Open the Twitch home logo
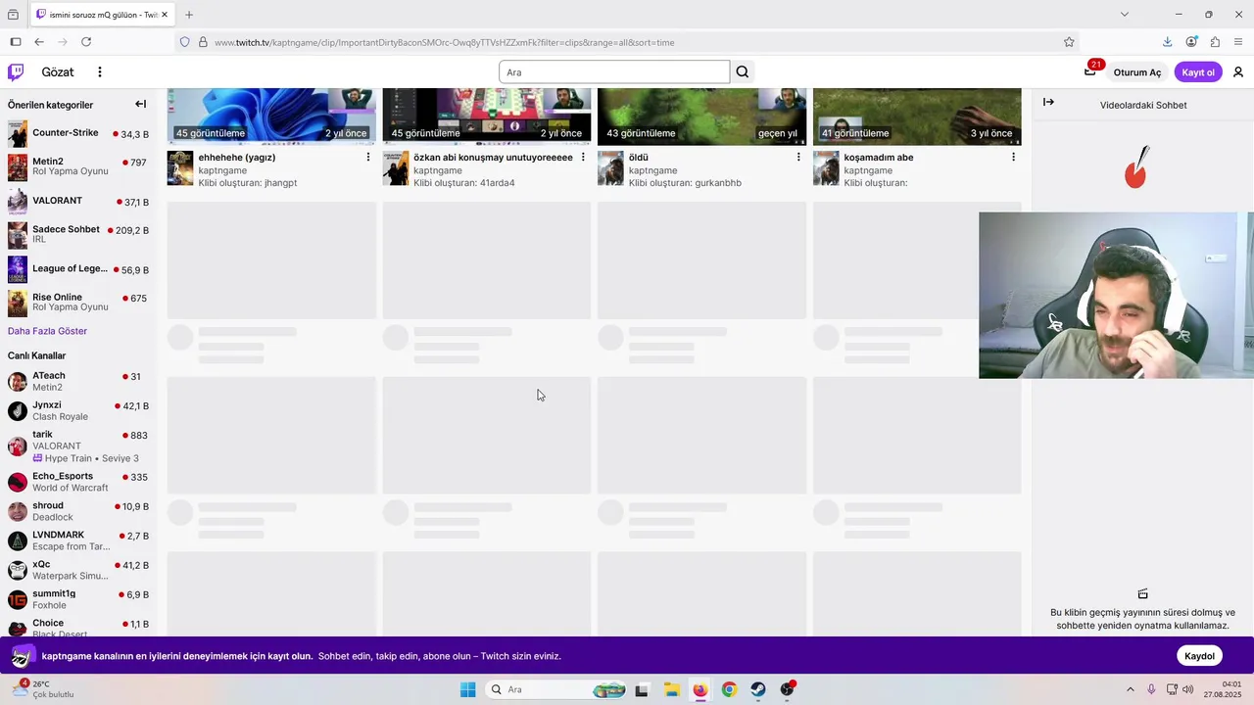Image resolution: width=1254 pixels, height=705 pixels. 16,71
